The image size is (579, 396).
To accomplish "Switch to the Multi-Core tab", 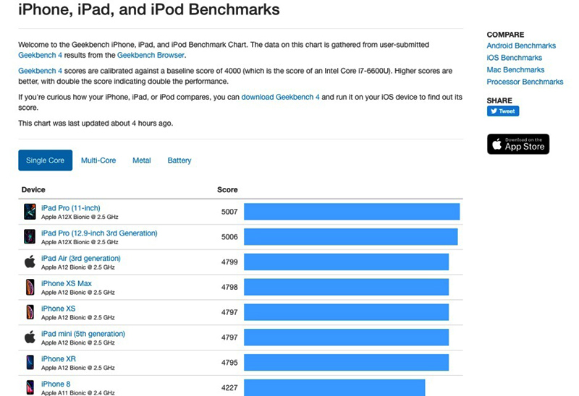I will click(98, 160).
